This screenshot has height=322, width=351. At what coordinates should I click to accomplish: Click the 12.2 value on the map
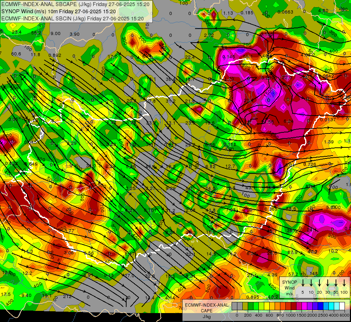pos(27,273)
